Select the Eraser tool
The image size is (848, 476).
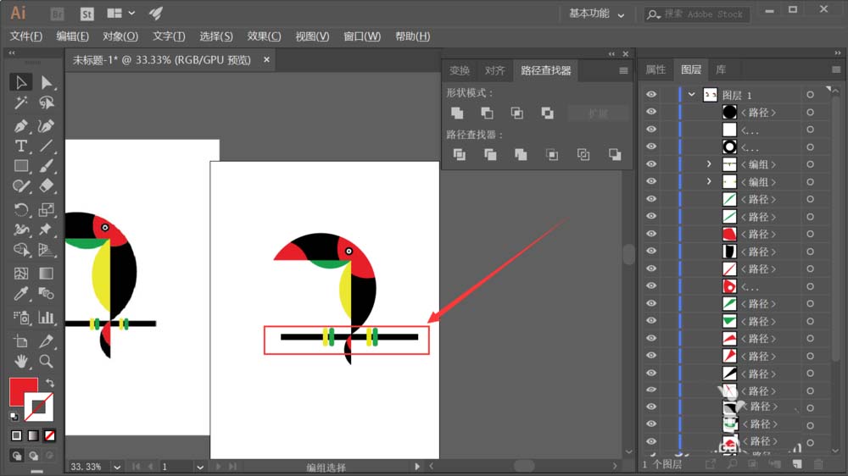tap(47, 186)
